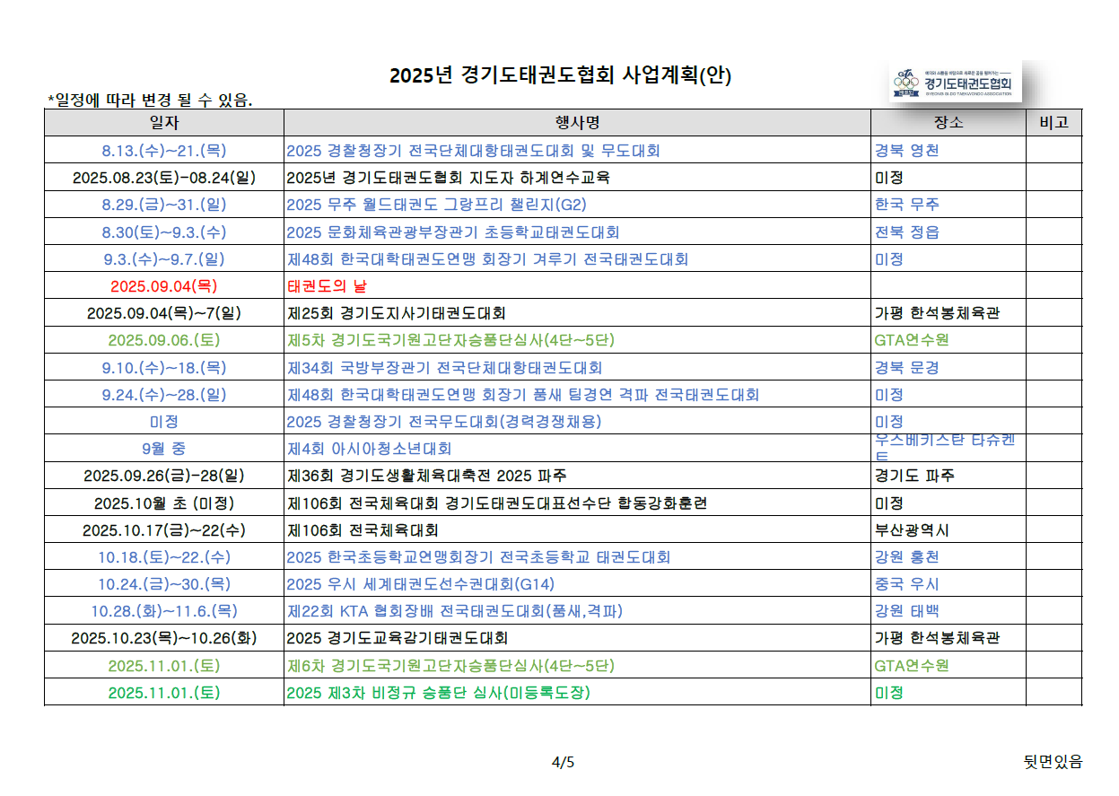Viewport: 1119px width, 796px height.
Task: Click location 경북 문경
Action: (x=907, y=368)
